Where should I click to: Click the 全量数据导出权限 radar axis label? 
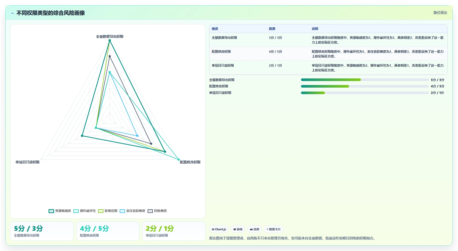[x=110, y=37]
